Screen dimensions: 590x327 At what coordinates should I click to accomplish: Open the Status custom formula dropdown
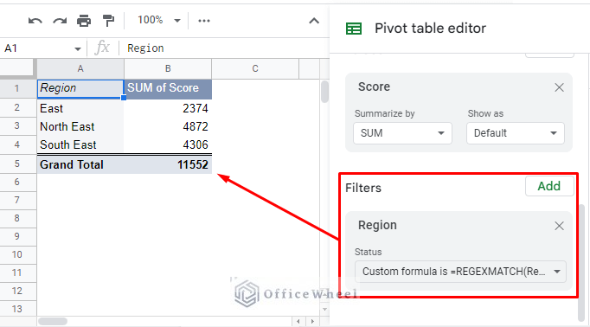click(x=460, y=272)
